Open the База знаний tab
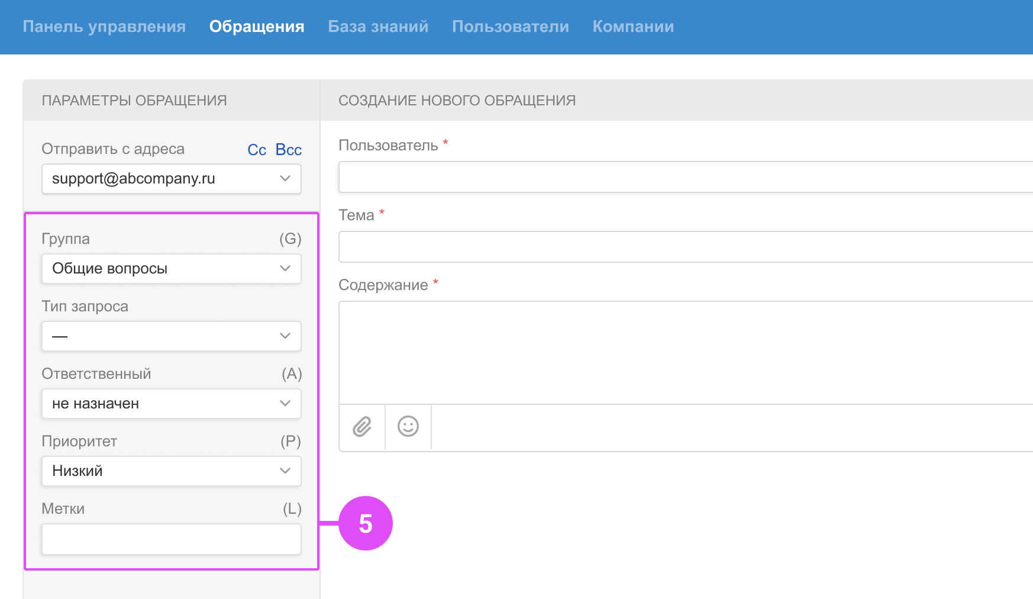 pos(378,27)
